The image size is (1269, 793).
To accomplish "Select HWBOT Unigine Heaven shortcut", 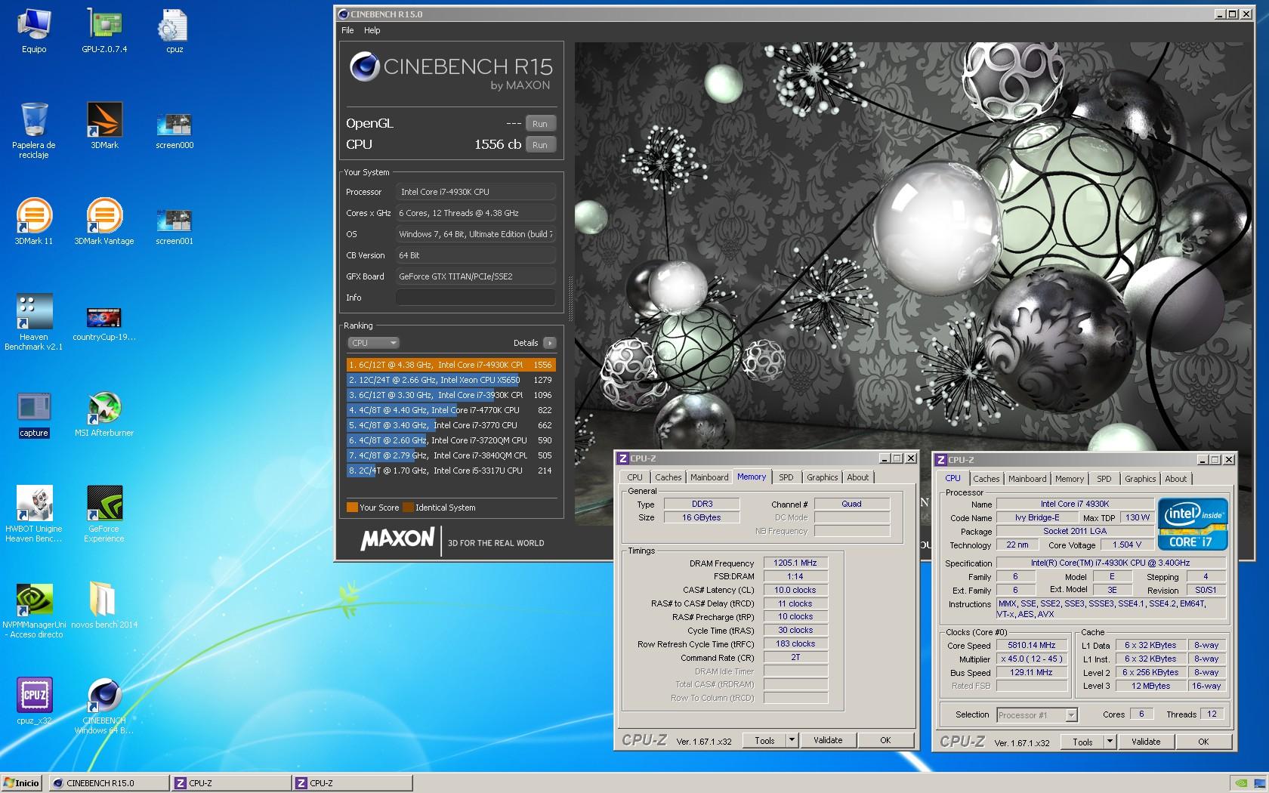I will [x=34, y=514].
